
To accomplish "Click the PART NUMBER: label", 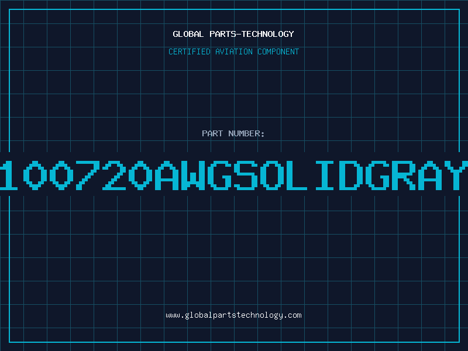I will [x=233, y=133].
